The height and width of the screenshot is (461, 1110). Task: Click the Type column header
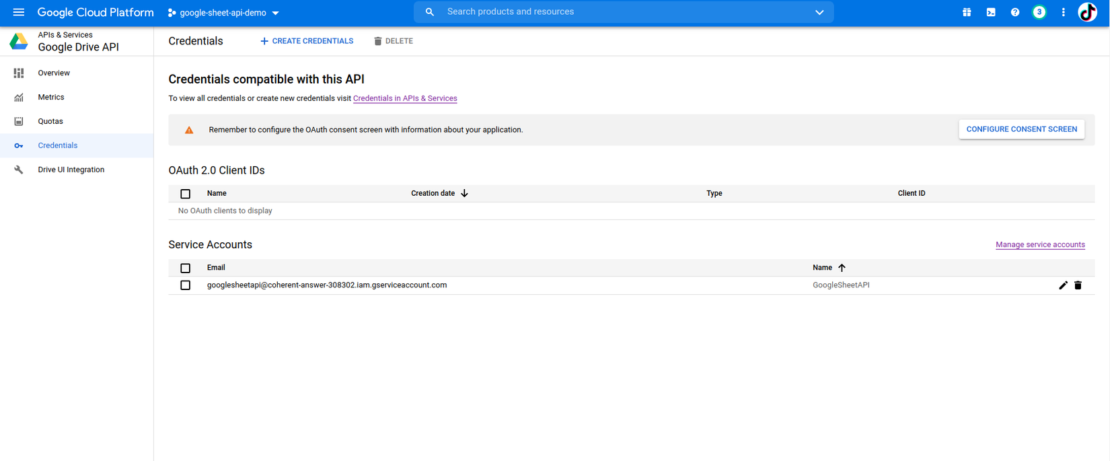[714, 193]
